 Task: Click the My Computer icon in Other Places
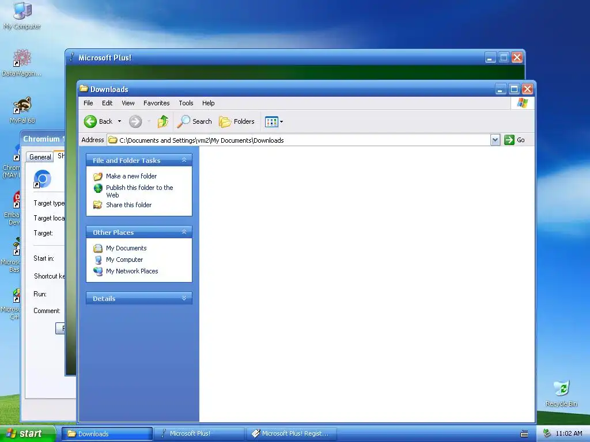98,260
